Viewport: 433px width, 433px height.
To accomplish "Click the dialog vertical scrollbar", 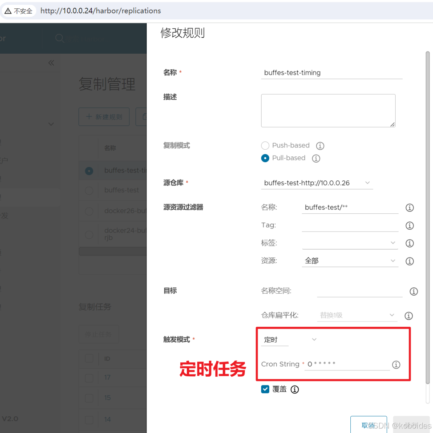I will point(427,217).
